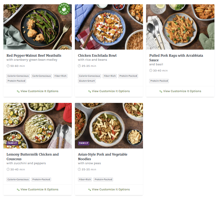The image size is (216, 199).
Task: Open the Asian-Style Pork and Vegetable Noodles photo
Action: (x=109, y=126)
